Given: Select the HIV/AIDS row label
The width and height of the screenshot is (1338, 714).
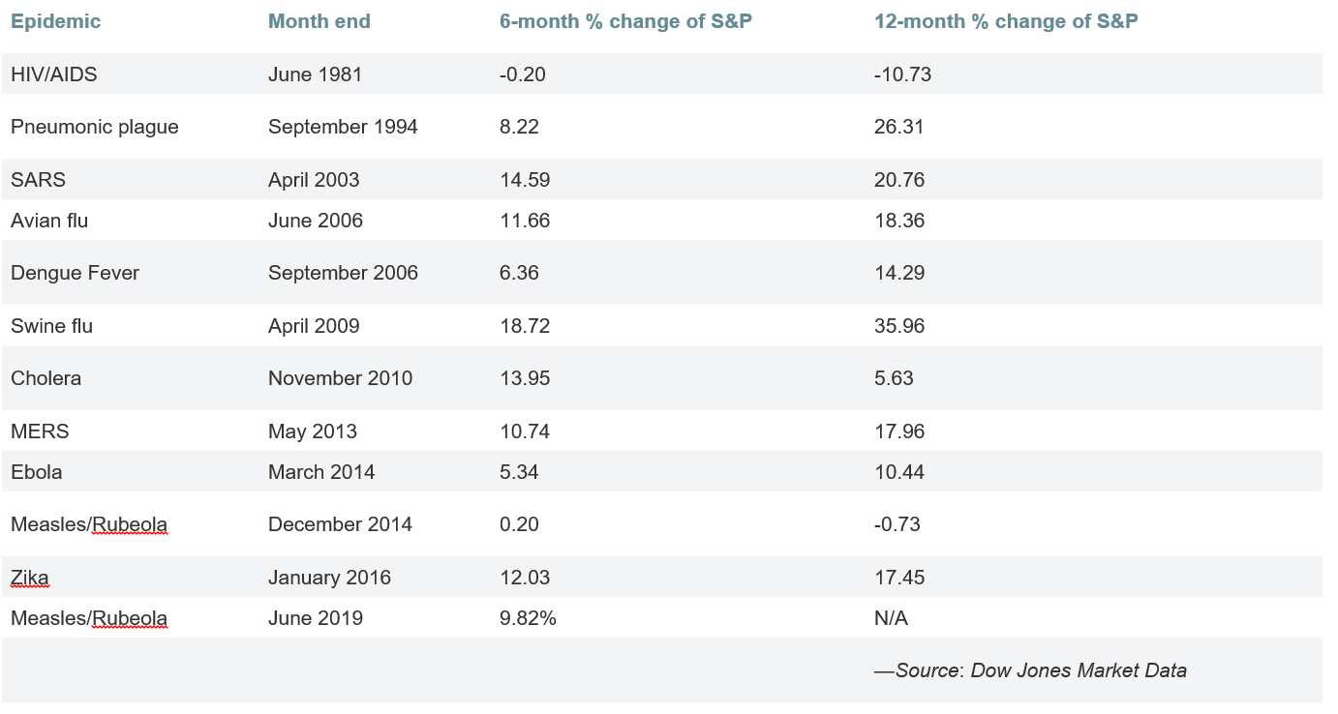Looking at the screenshot, I should tap(53, 74).
